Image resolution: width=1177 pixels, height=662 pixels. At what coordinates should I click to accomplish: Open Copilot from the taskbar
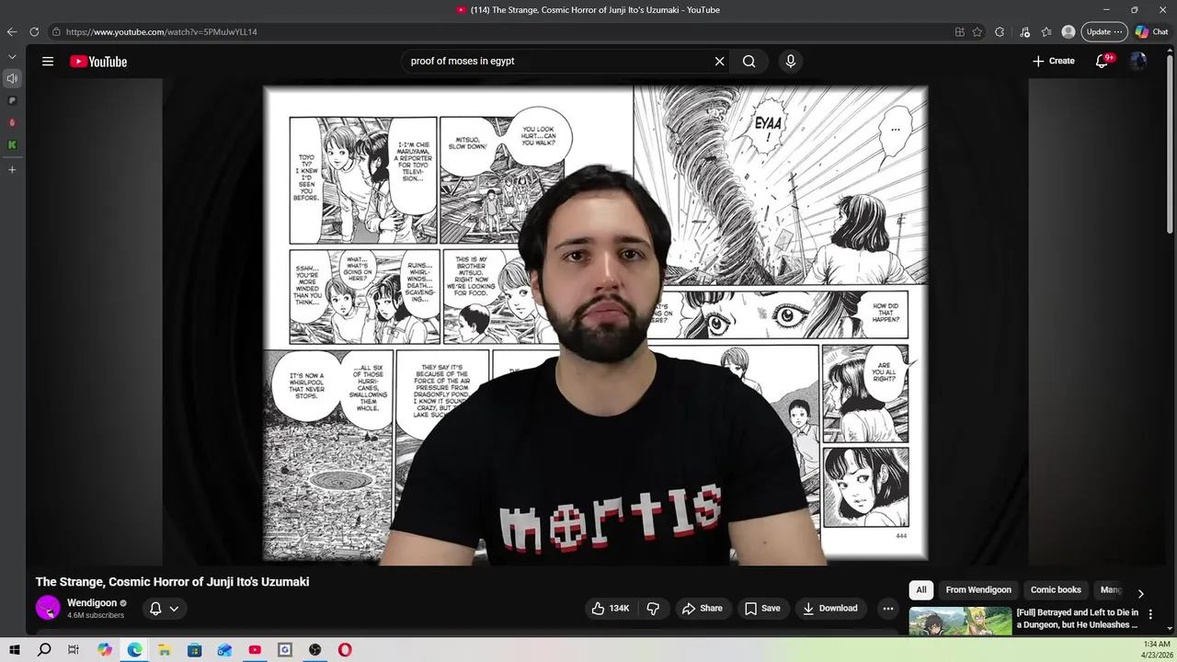click(105, 650)
